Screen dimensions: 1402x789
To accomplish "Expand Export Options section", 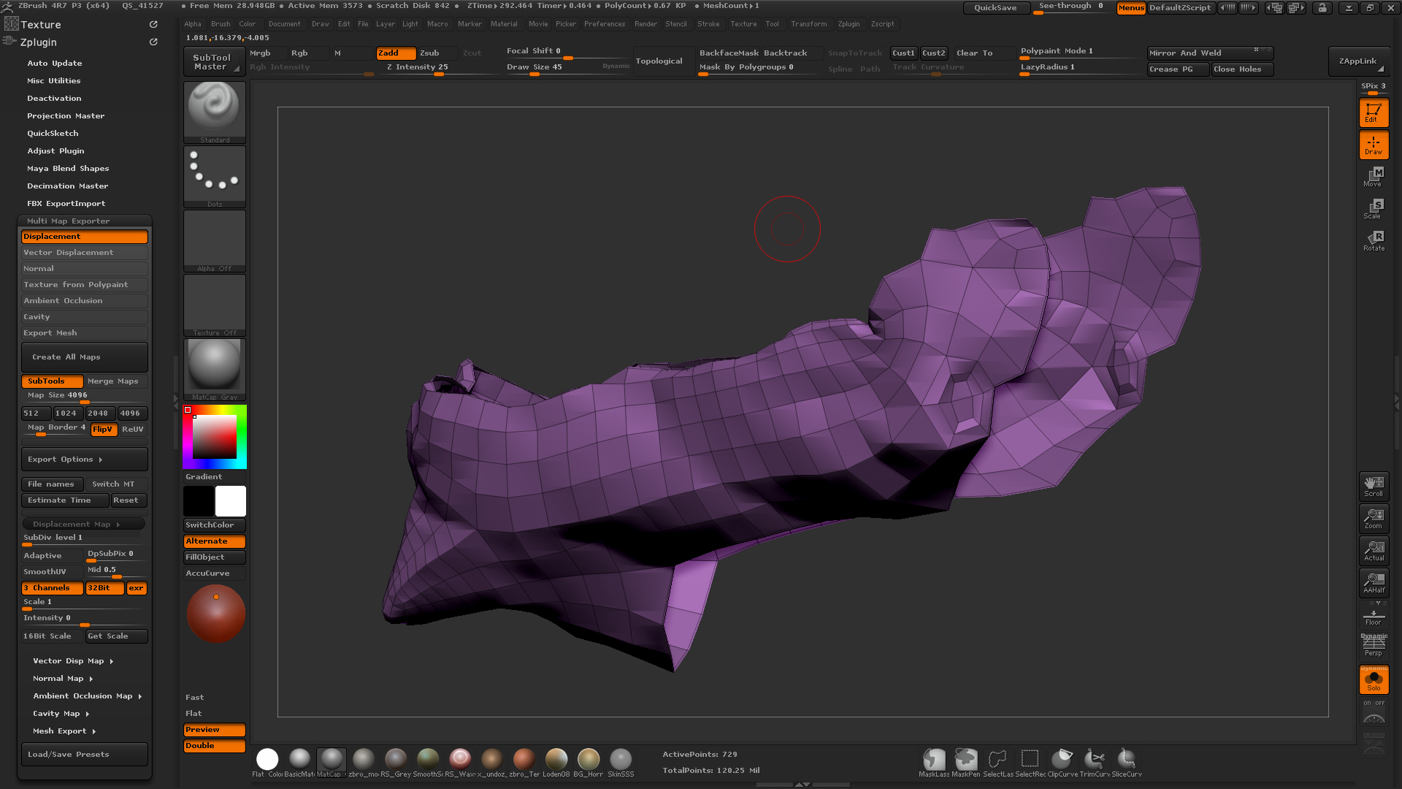I will coord(85,460).
